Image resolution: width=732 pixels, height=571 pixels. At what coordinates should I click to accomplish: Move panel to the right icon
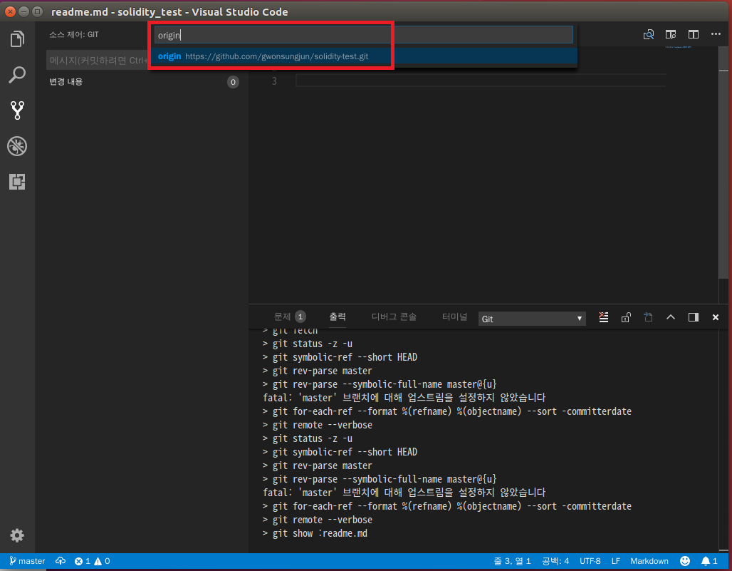point(694,318)
